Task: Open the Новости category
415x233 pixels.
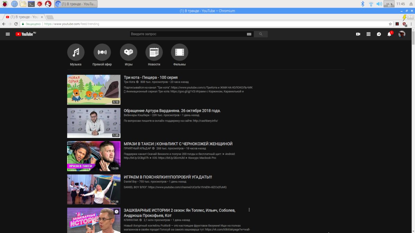Action: click(x=154, y=52)
